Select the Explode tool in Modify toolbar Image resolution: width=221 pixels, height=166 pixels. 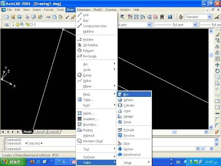pos(217,132)
